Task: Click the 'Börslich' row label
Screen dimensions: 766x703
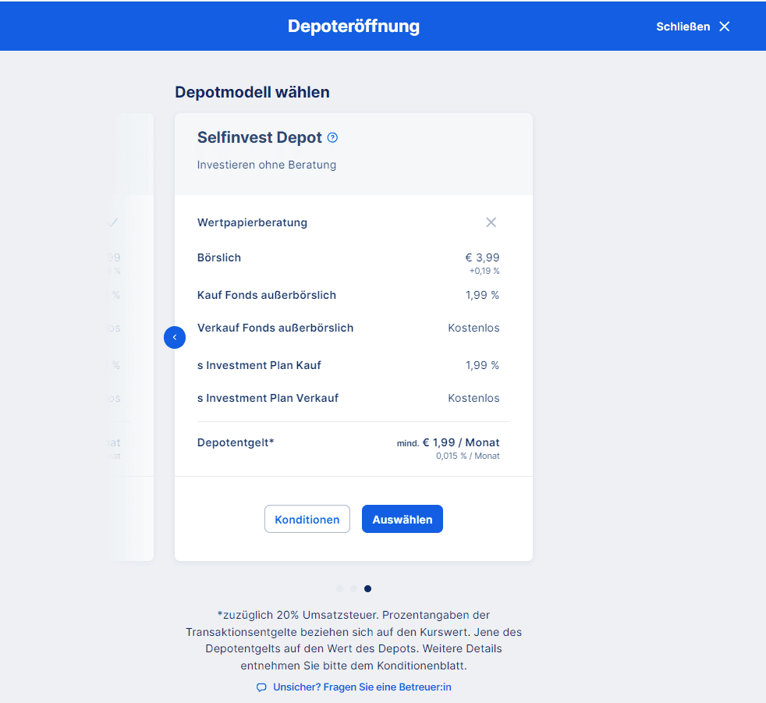Action: (219, 257)
